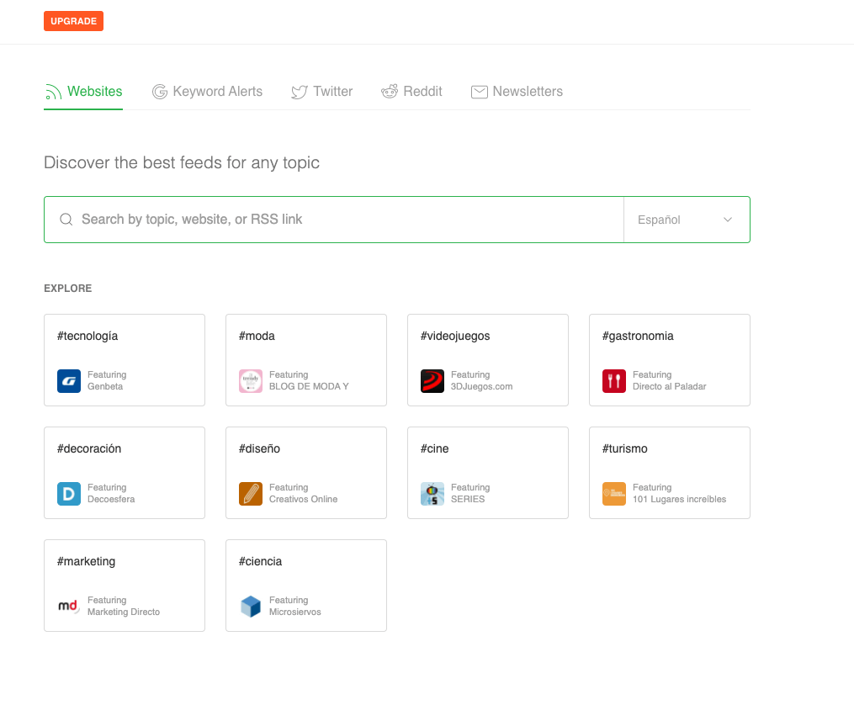The width and height of the screenshot is (854, 721).
Task: Click the UPGRADE button
Action: pos(73,21)
